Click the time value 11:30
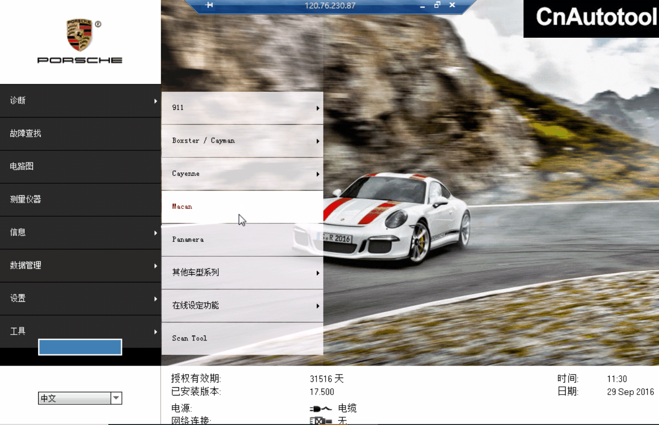Image resolution: width=659 pixels, height=425 pixels. (617, 379)
